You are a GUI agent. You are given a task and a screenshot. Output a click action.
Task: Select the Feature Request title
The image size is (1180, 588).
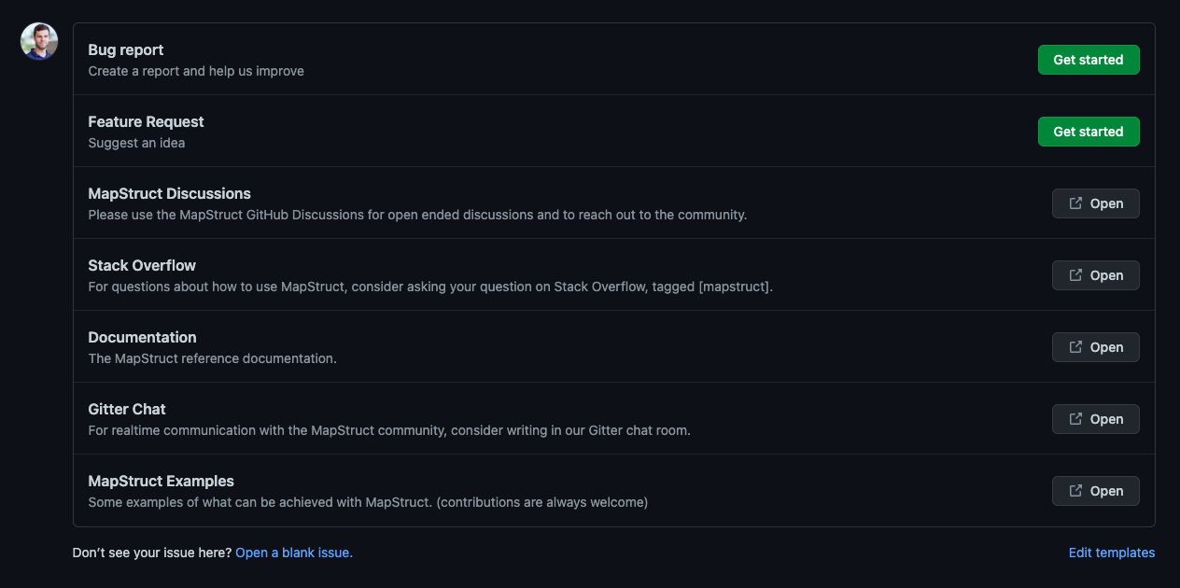click(x=146, y=121)
